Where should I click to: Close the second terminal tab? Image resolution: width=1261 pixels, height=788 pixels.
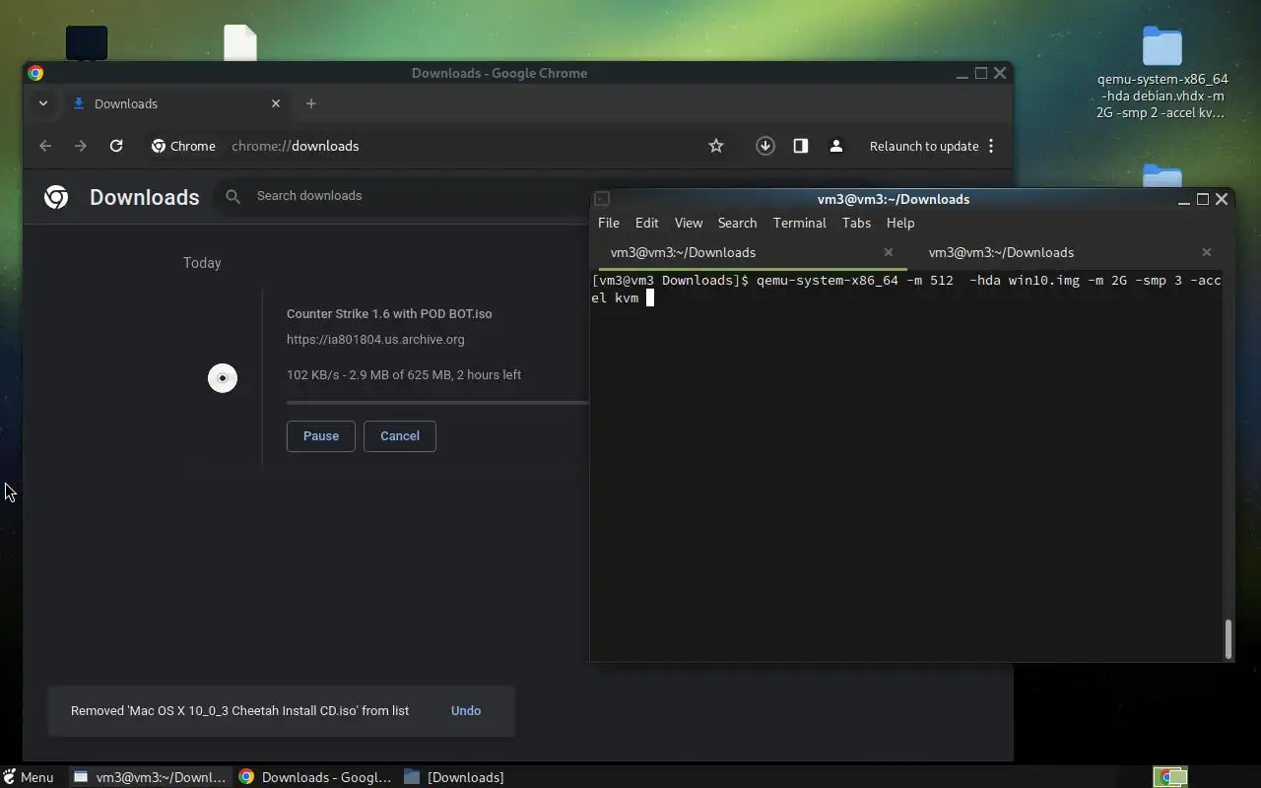(x=1207, y=252)
